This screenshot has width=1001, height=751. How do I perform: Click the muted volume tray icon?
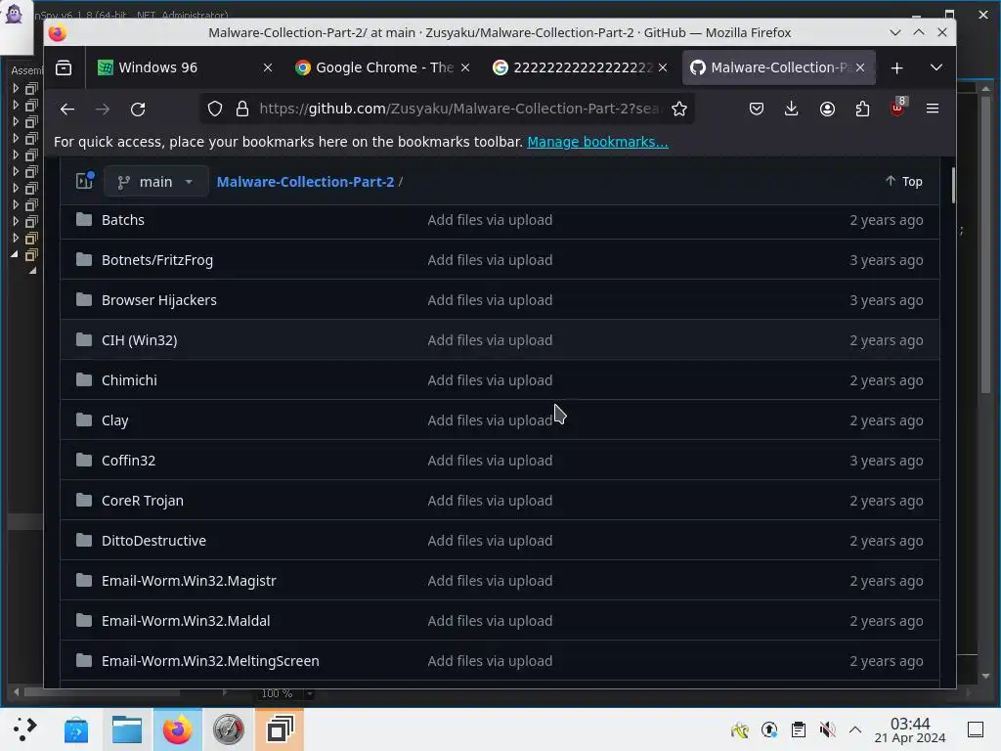point(827,729)
